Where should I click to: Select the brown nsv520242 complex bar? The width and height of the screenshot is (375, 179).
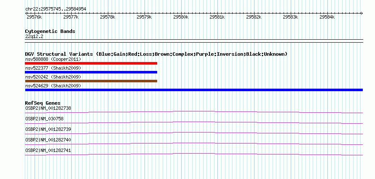[x=91, y=81]
